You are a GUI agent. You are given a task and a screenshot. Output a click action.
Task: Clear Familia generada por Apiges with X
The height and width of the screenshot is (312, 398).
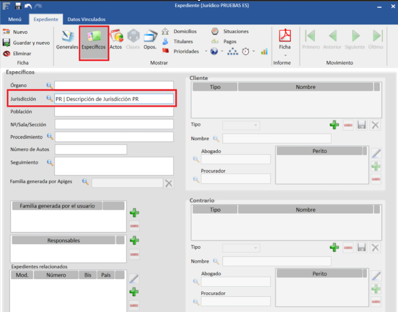[168, 183]
